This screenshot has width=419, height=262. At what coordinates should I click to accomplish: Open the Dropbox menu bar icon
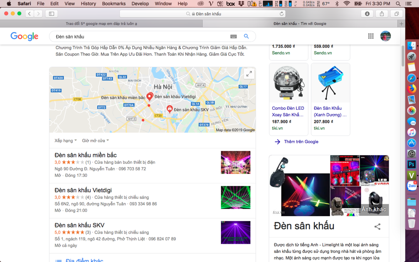(241, 3)
